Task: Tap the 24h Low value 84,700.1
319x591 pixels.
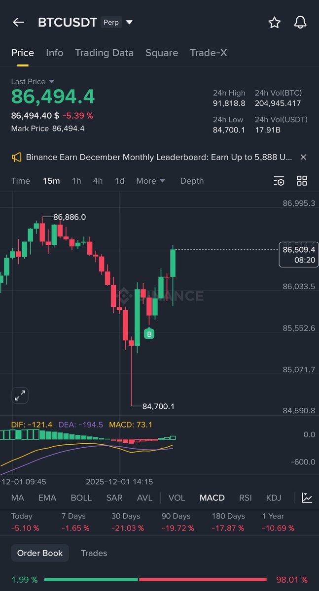Action: [x=229, y=130]
